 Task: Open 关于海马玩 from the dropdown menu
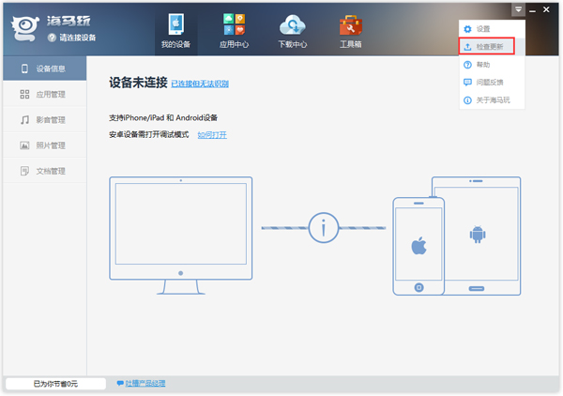coord(492,99)
